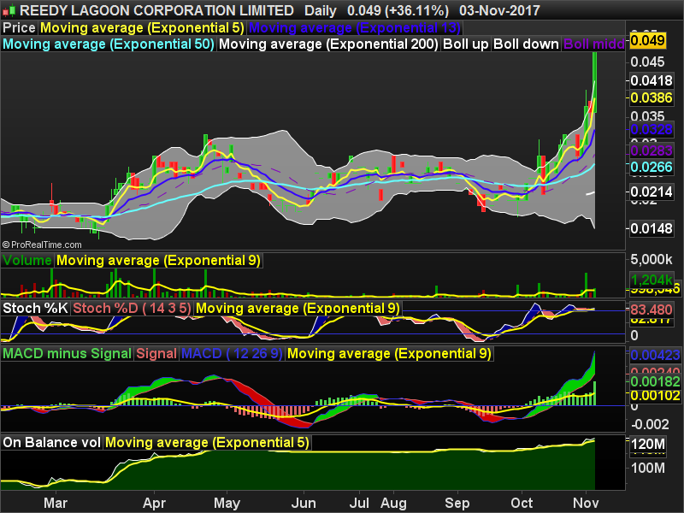Click the Boll up indicator label
The height and width of the screenshot is (513, 684).
click(465, 44)
